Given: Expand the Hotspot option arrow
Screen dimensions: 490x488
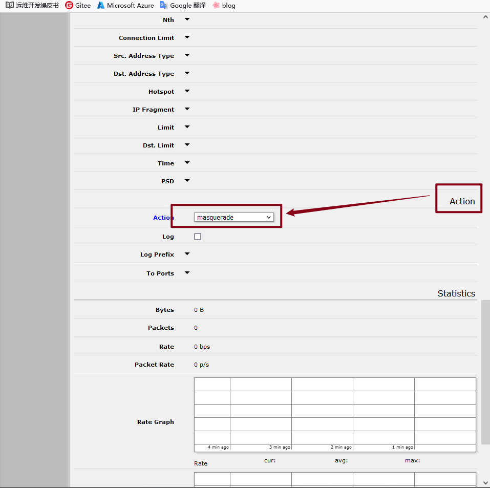Looking at the screenshot, I should click(187, 91).
